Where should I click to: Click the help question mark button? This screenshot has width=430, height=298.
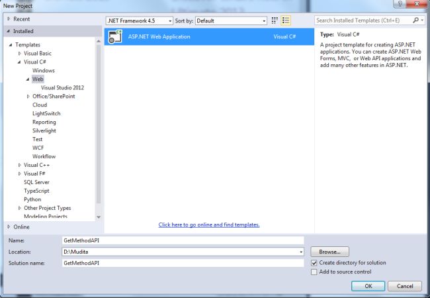click(400, 3)
